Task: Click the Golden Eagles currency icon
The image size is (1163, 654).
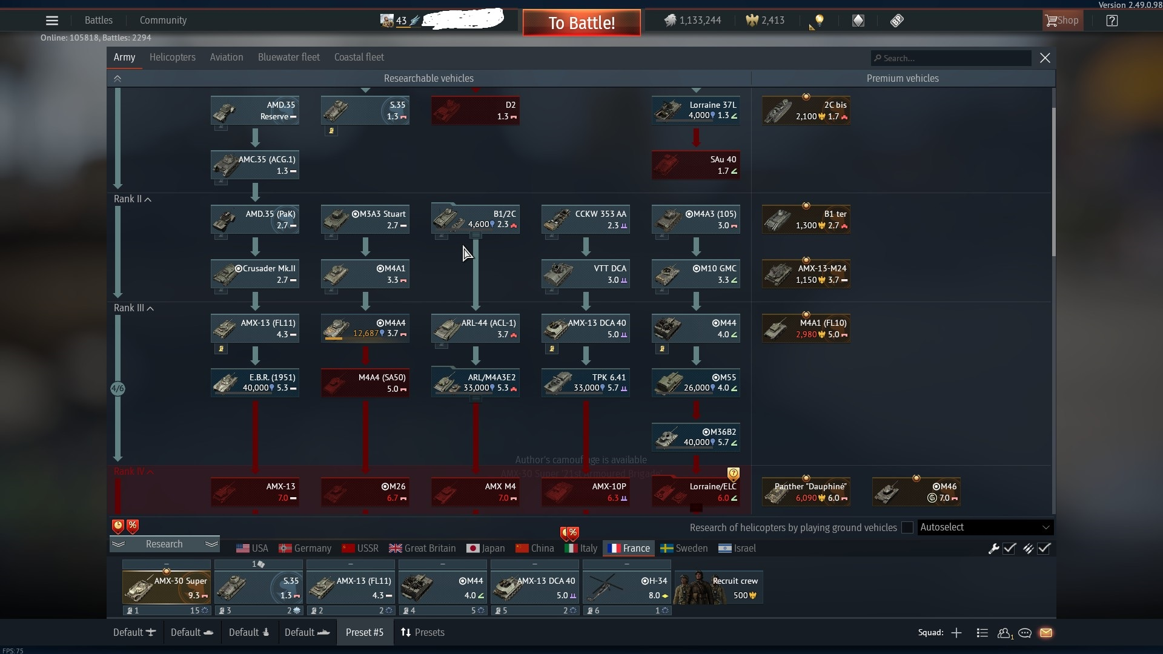Action: pyautogui.click(x=752, y=21)
